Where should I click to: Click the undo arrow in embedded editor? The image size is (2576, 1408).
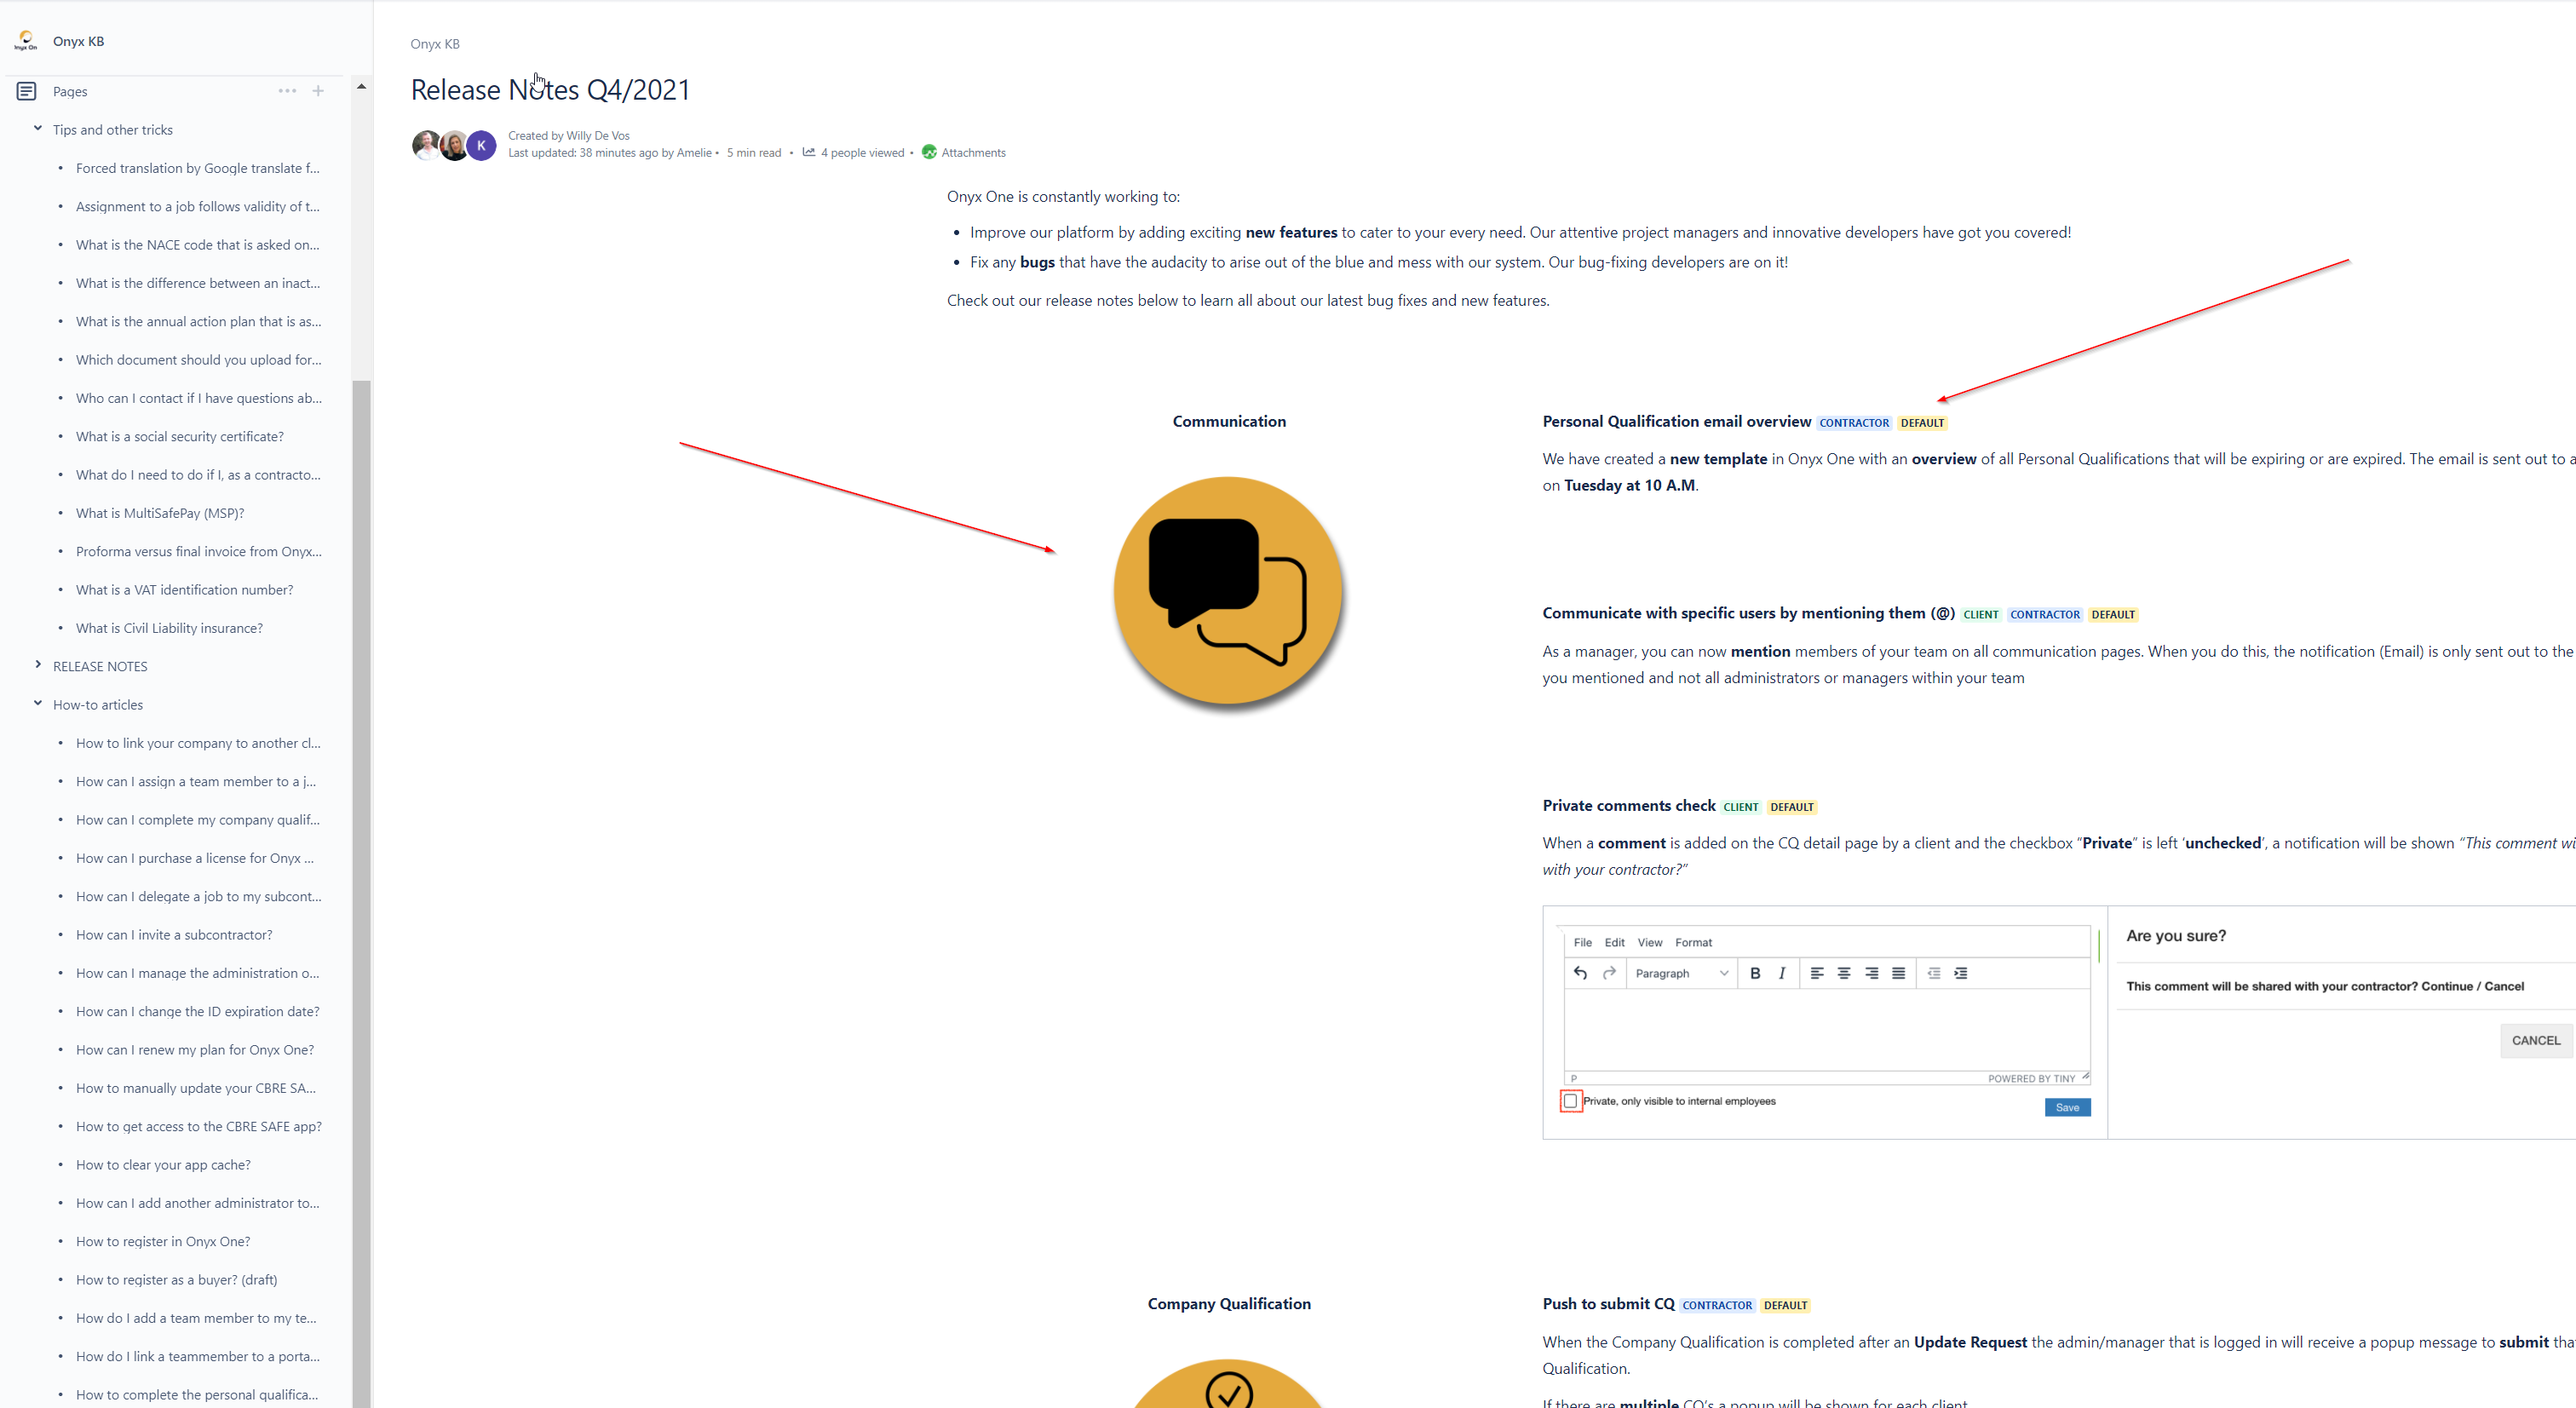[1580, 973]
